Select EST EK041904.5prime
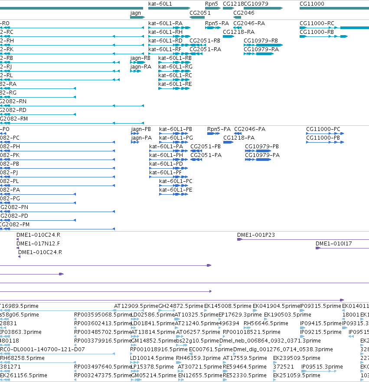This screenshot has height=382, width=369. click(x=276, y=306)
